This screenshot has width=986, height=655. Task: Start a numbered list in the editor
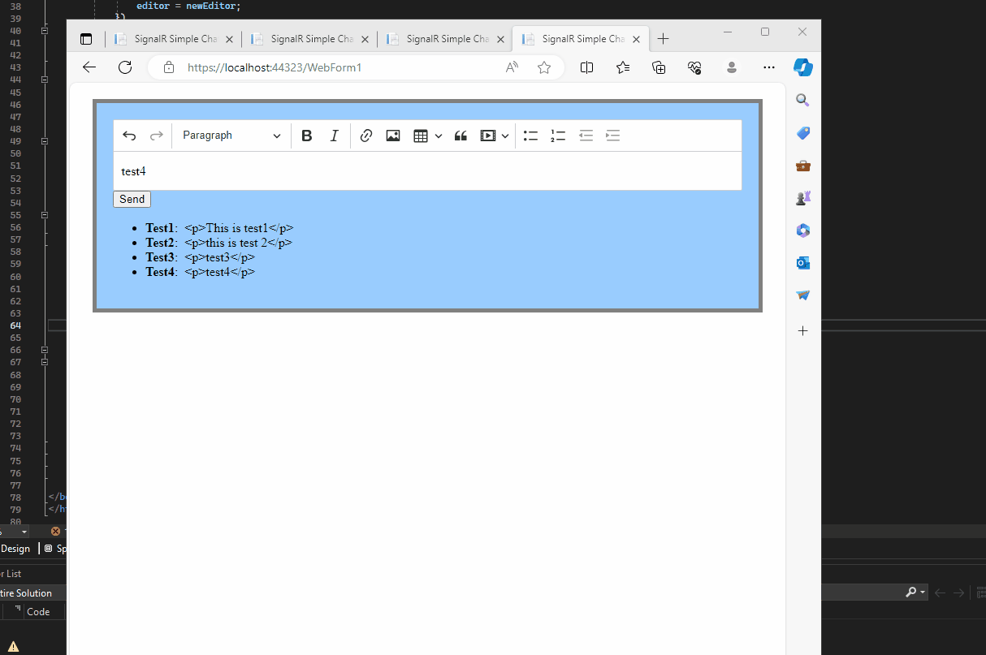(558, 136)
